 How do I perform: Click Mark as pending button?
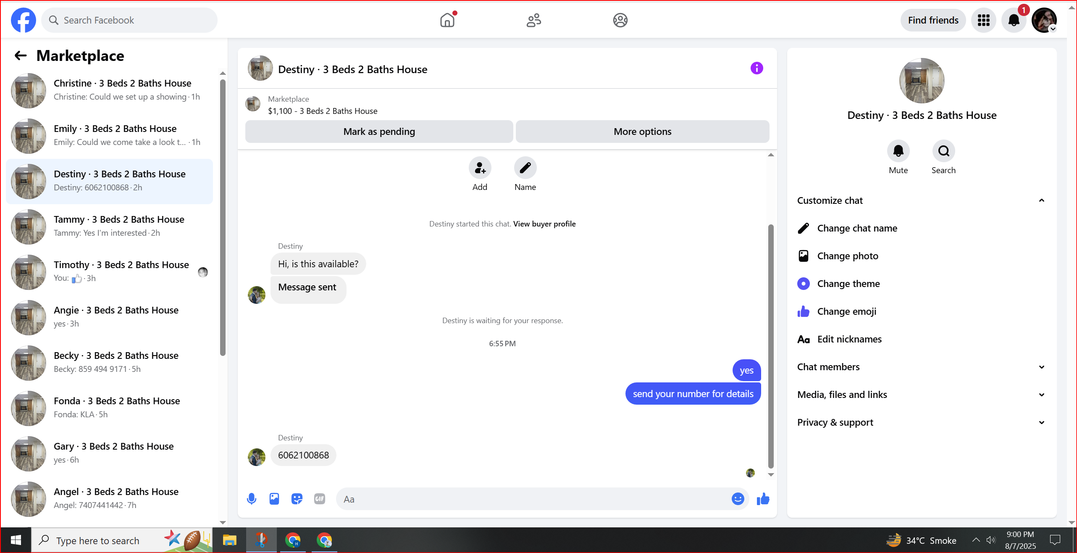379,132
